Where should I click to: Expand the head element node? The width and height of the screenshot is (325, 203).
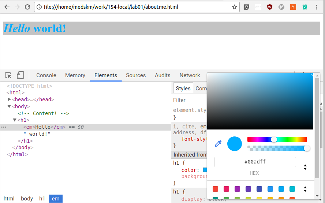pos(9,99)
